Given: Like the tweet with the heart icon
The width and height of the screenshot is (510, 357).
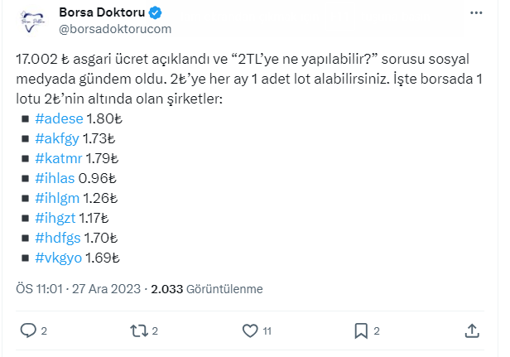Looking at the screenshot, I should 250,330.
